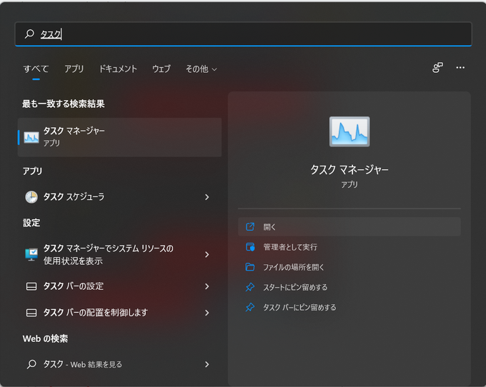Screen dimensions: 486x387
Task: Switch to the アプリ tab
Action: (74, 69)
